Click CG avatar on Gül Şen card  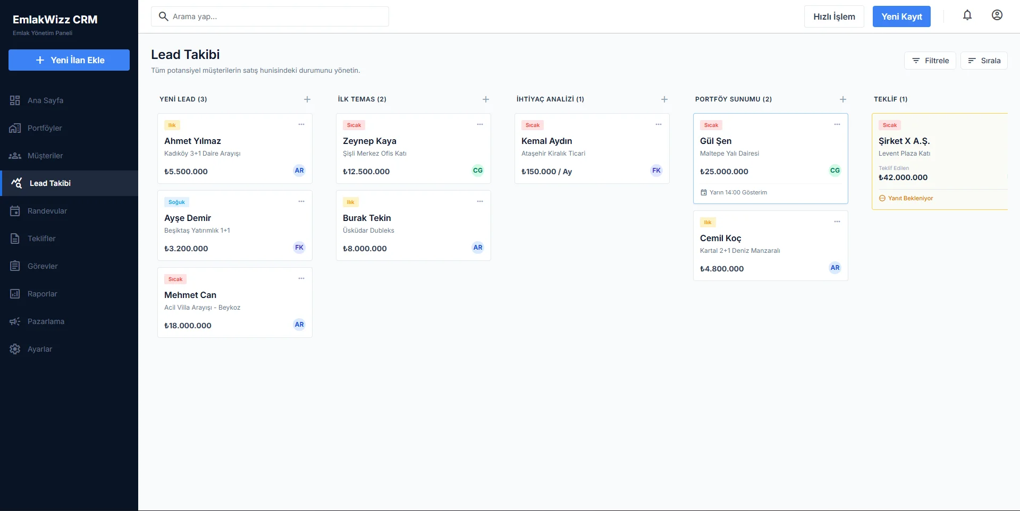(x=835, y=171)
